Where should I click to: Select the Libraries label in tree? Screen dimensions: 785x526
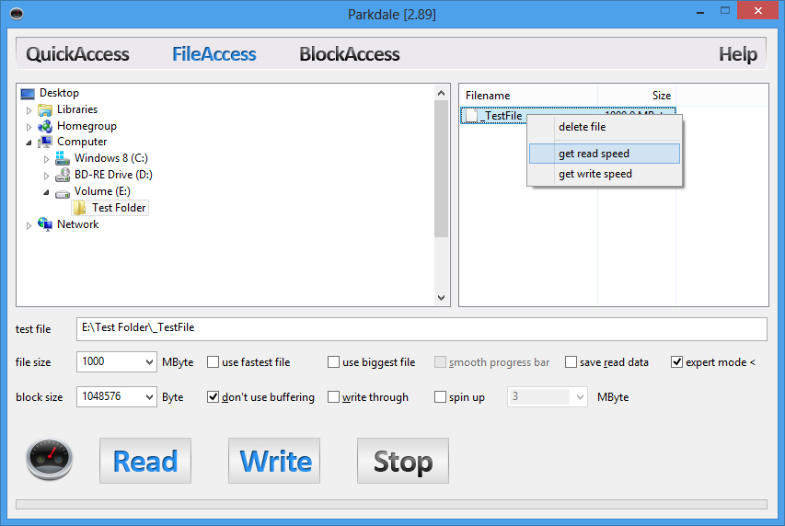(77, 109)
